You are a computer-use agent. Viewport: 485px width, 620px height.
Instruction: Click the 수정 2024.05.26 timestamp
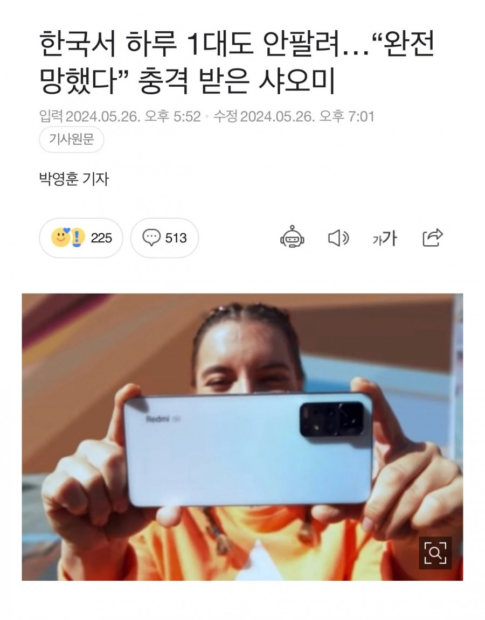pyautogui.click(x=294, y=116)
